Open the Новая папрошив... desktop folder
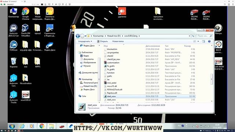The image size is (235, 132). tap(37, 14)
